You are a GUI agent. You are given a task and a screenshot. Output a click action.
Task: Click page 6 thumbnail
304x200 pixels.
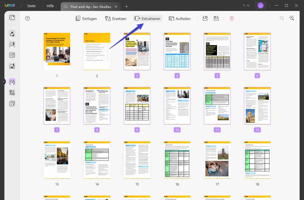coord(257,52)
